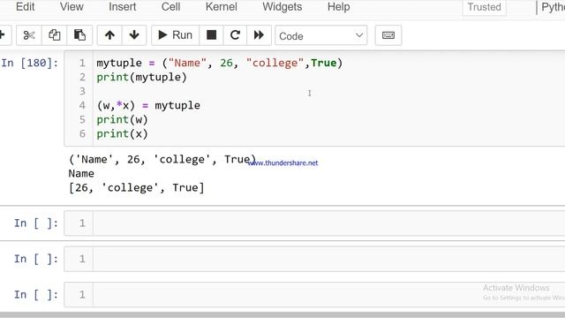Image resolution: width=565 pixels, height=318 pixels.
Task: Cut selected cells with the scissors icon
Action: (x=29, y=35)
